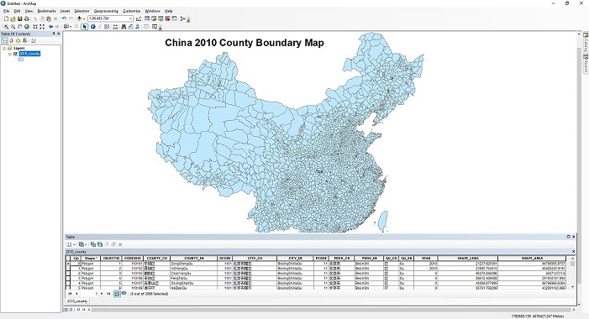Click the layer's light blue symbol swatch

21,60
